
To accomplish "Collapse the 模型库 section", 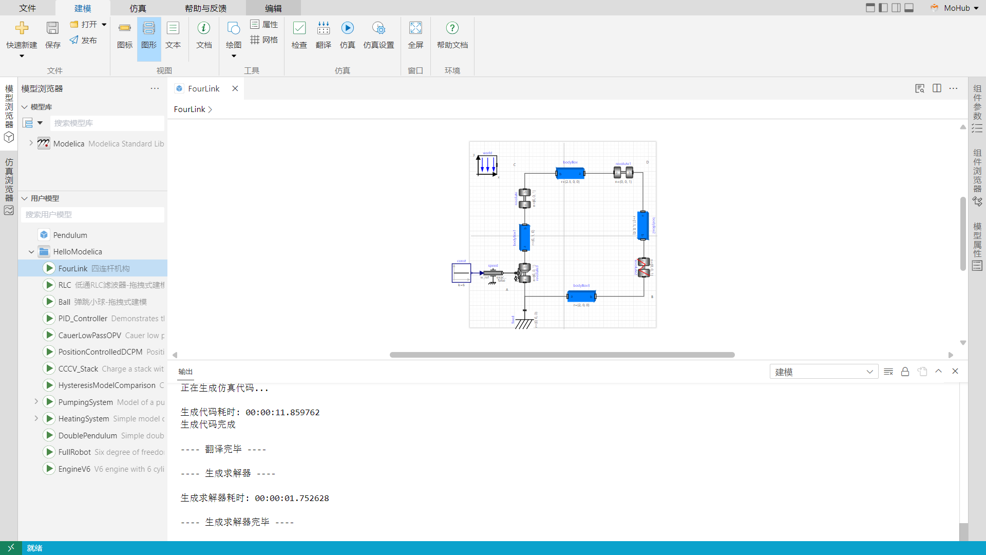I will coord(24,107).
